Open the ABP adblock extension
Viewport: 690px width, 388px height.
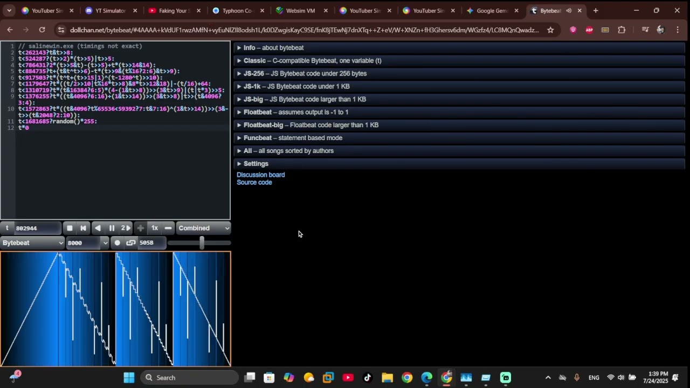(589, 30)
